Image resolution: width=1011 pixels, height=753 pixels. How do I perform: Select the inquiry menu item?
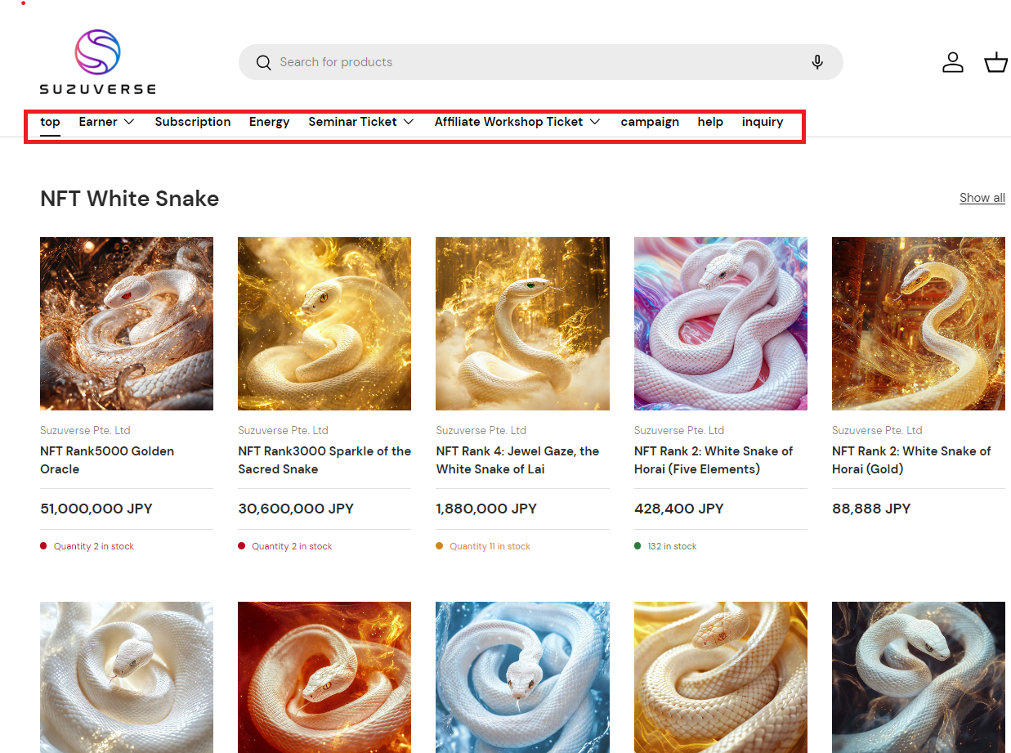[763, 122]
